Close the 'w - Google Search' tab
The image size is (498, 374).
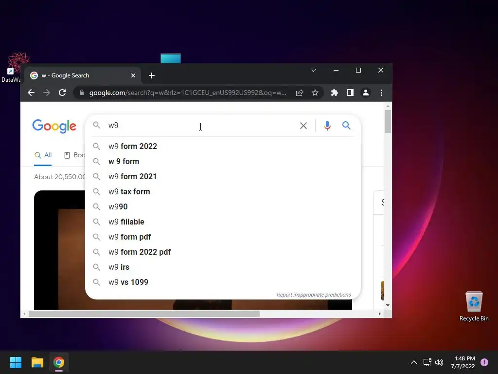(x=133, y=75)
